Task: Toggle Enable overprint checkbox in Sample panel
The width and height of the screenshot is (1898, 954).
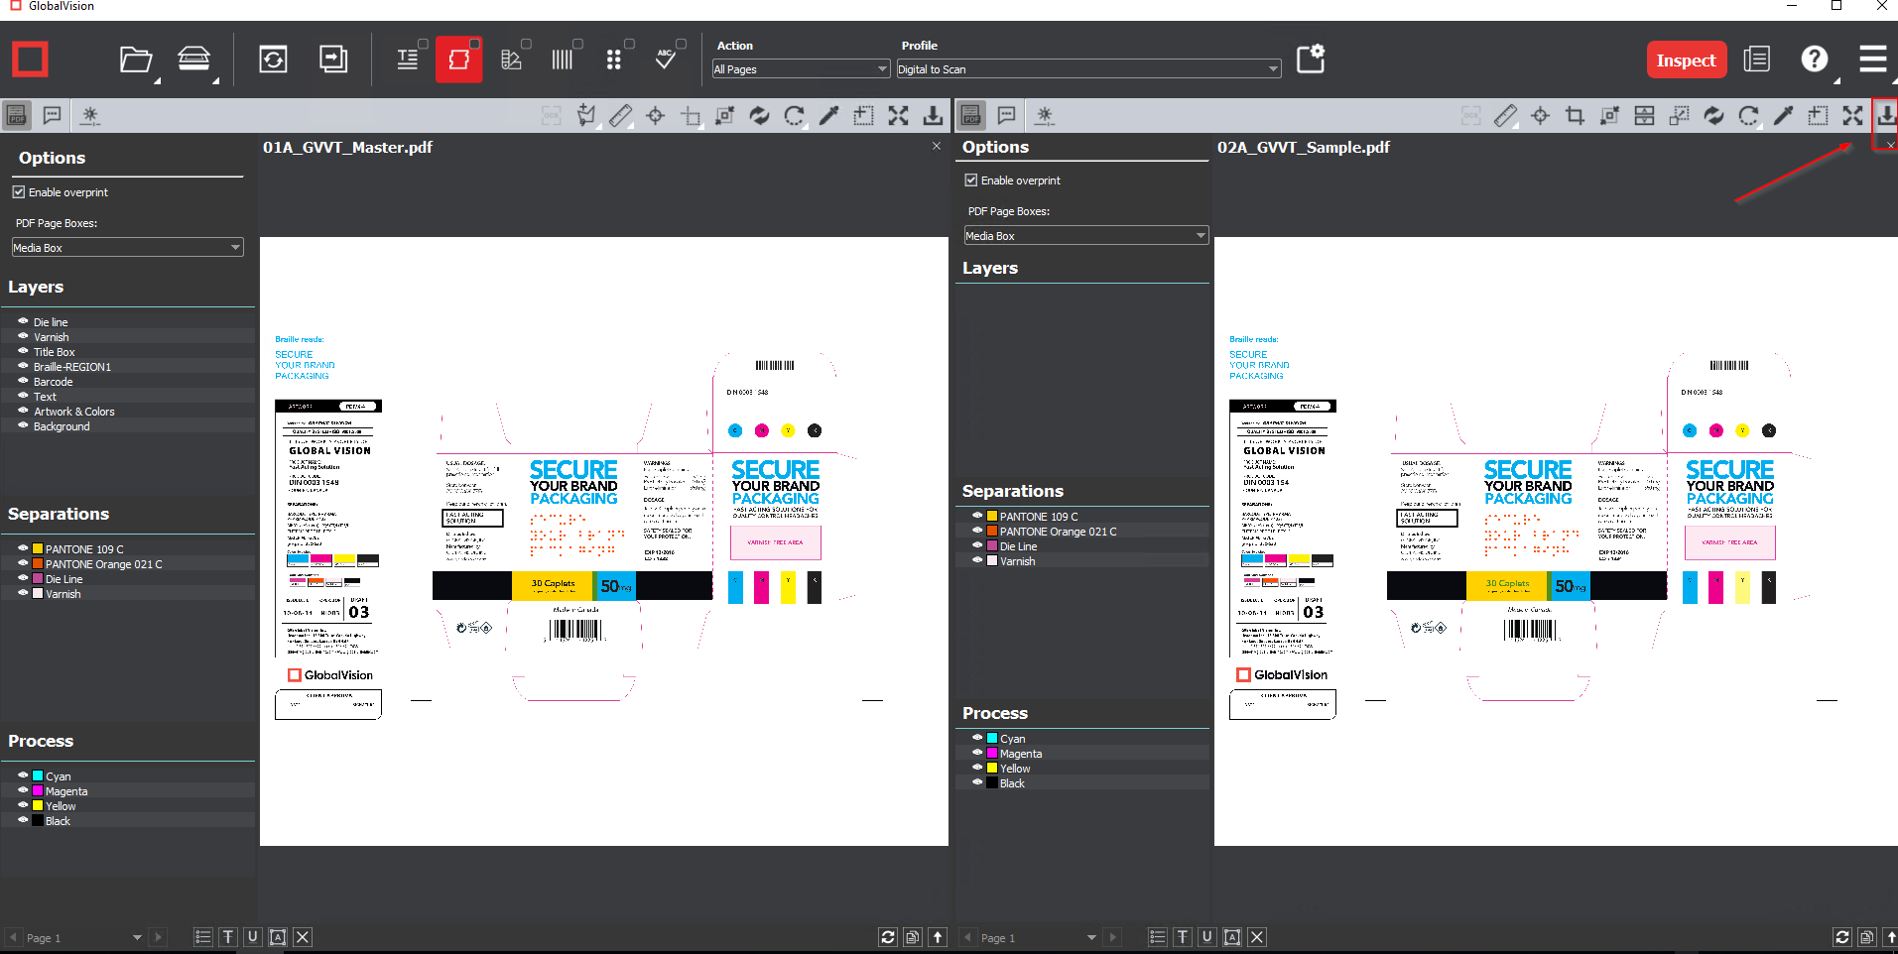Action: pyautogui.click(x=971, y=180)
